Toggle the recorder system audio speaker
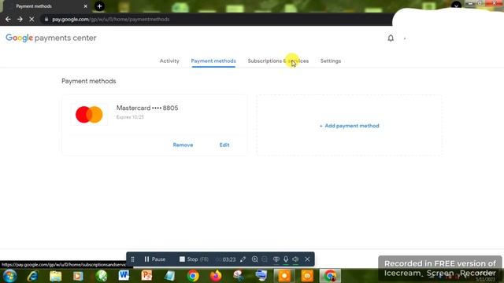 click(x=295, y=259)
